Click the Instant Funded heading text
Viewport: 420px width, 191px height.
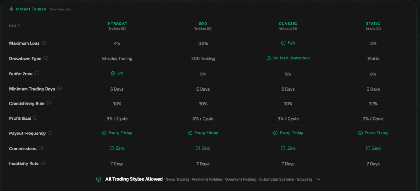point(31,9)
